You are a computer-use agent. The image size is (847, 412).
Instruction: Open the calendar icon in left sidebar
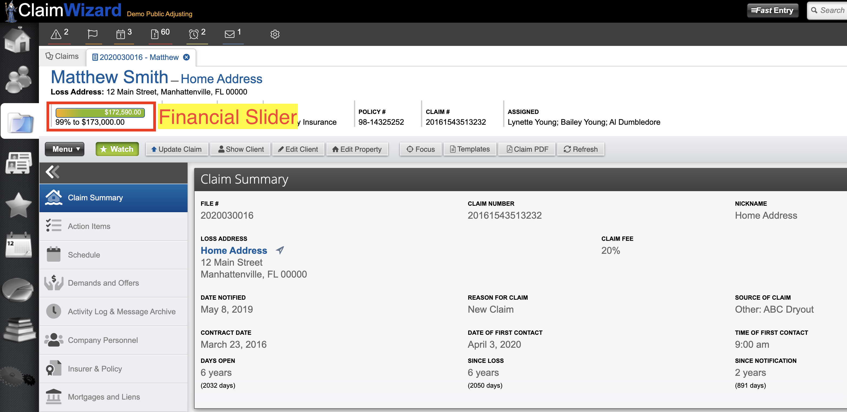click(19, 245)
